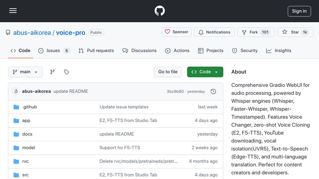
Task: Open the Issues tab
Action: 54,50
